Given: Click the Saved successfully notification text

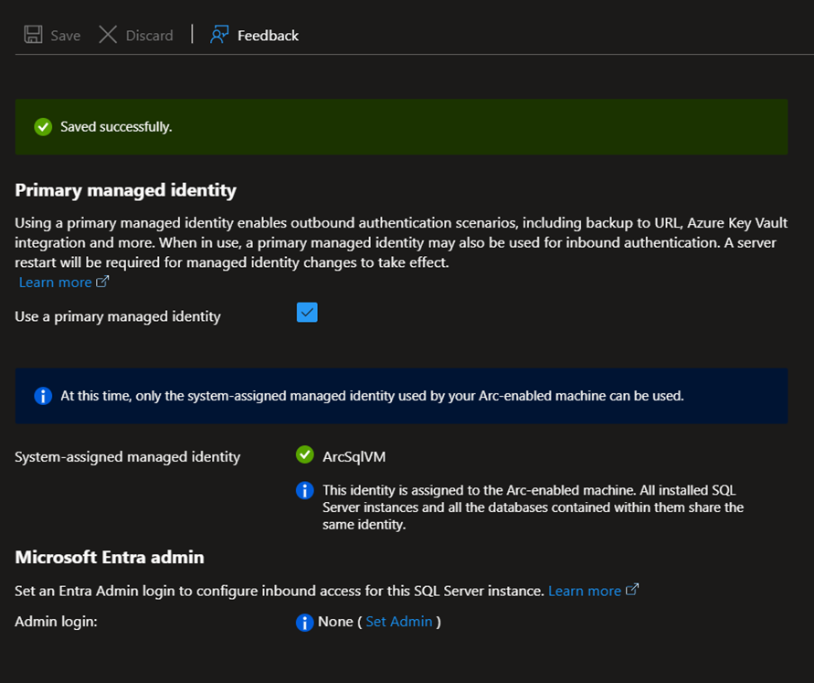Looking at the screenshot, I should pyautogui.click(x=116, y=126).
